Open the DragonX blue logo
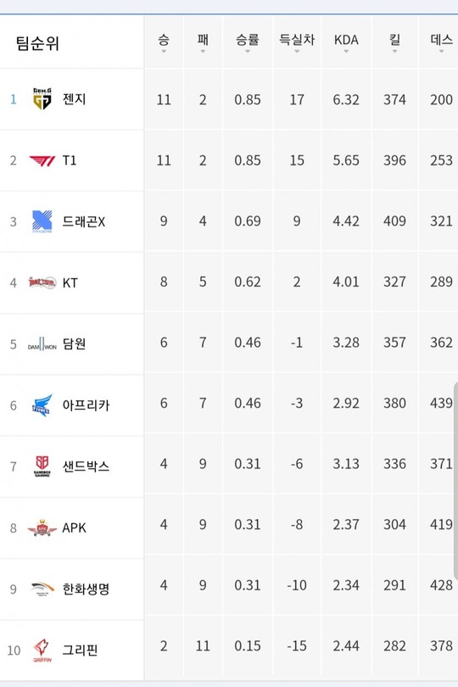 pyautogui.click(x=42, y=221)
